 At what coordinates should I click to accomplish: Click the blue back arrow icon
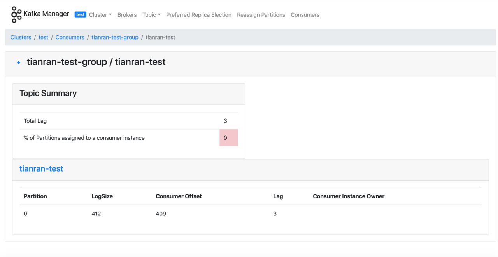(x=18, y=63)
